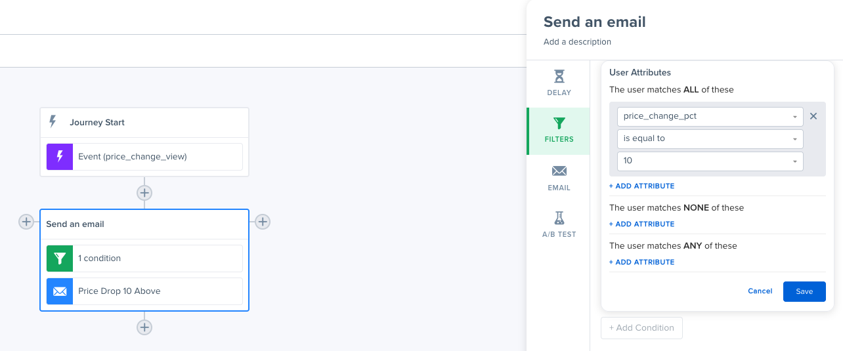This screenshot has width=843, height=351.
Task: Click the green filter funnel icon in the node
Action: tap(60, 258)
